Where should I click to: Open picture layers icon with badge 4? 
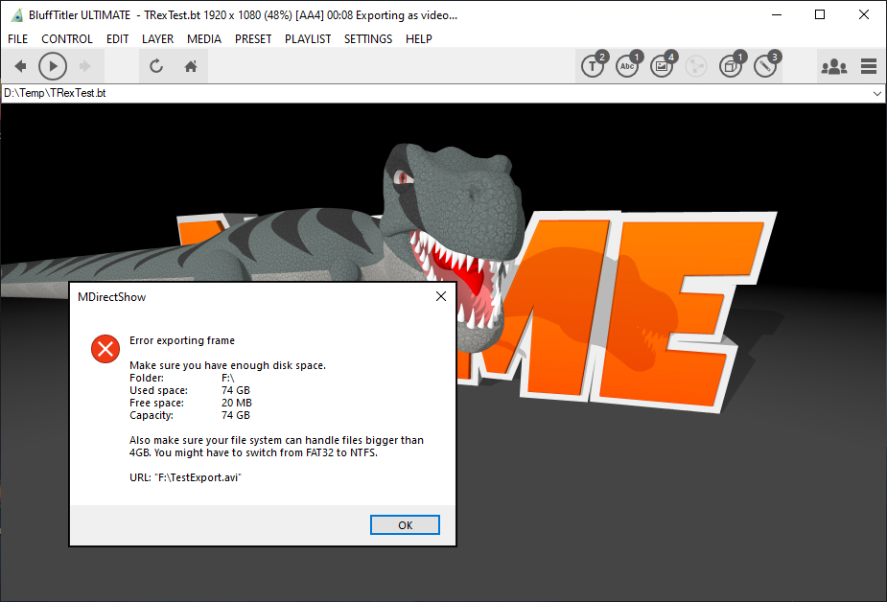(x=663, y=64)
